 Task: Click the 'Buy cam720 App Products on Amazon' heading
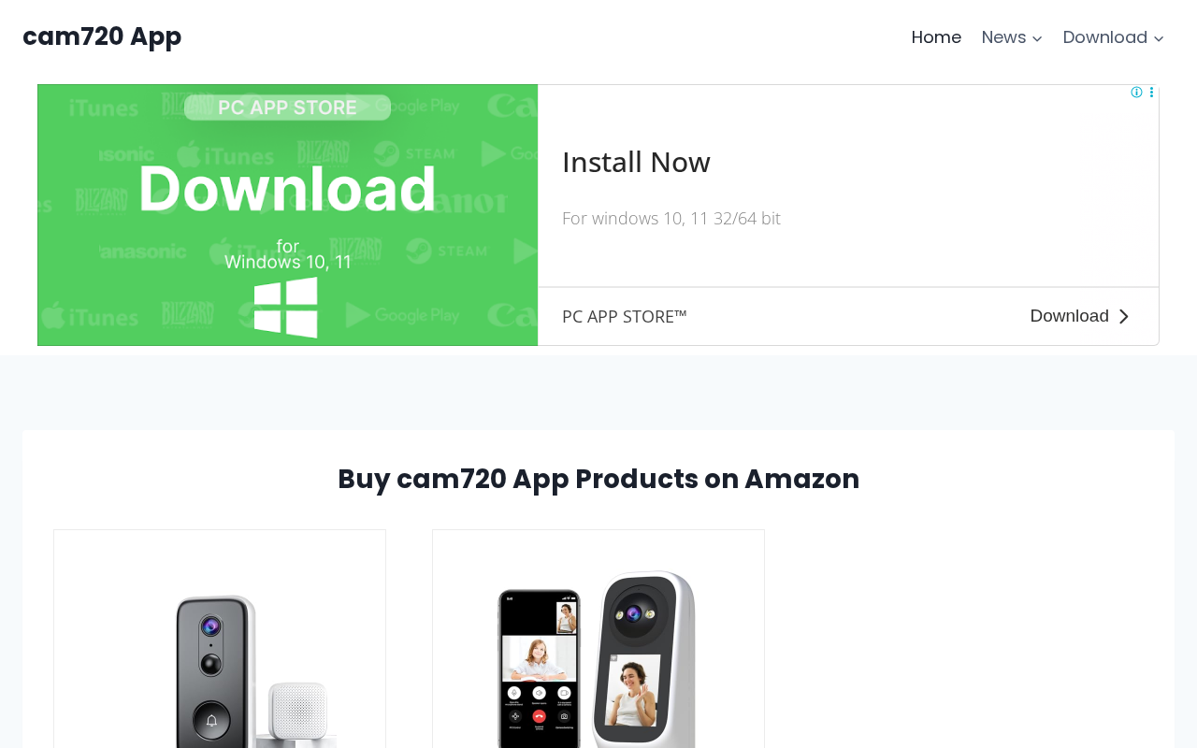pyautogui.click(x=598, y=479)
